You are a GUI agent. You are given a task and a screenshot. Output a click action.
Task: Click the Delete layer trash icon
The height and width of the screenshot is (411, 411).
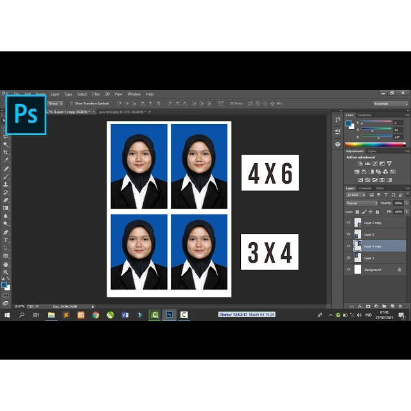tap(400, 306)
